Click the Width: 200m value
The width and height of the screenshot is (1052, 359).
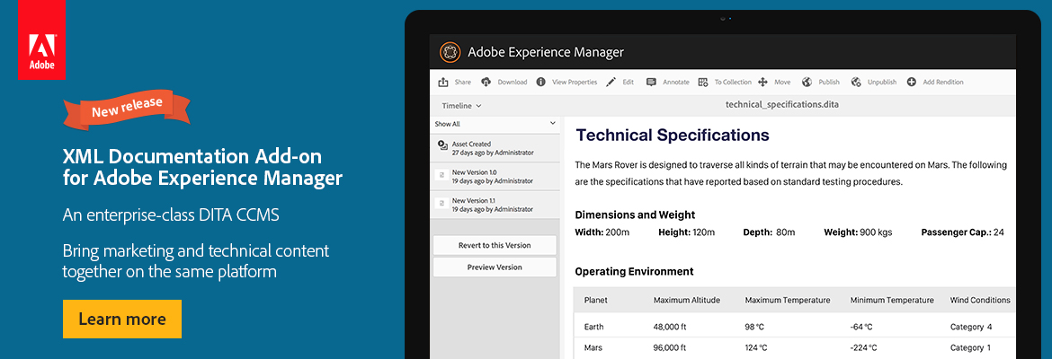tap(602, 232)
